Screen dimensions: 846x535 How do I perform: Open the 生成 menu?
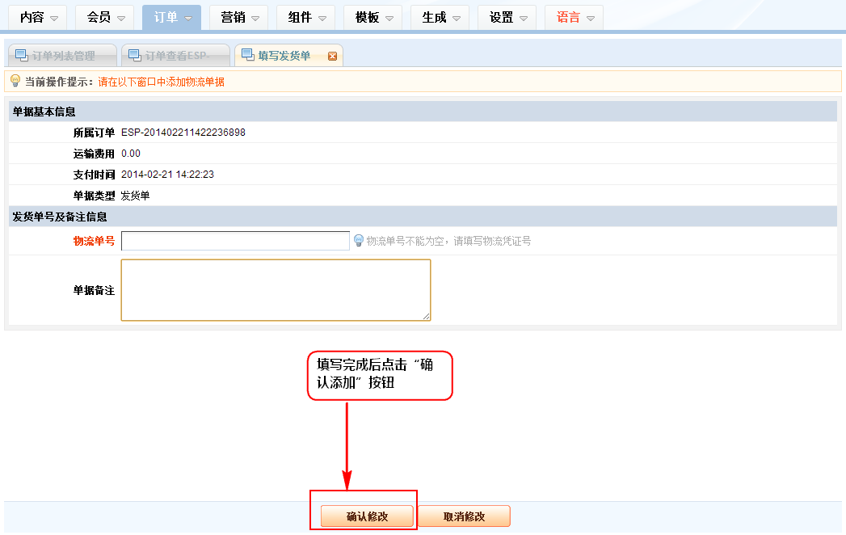tap(440, 17)
